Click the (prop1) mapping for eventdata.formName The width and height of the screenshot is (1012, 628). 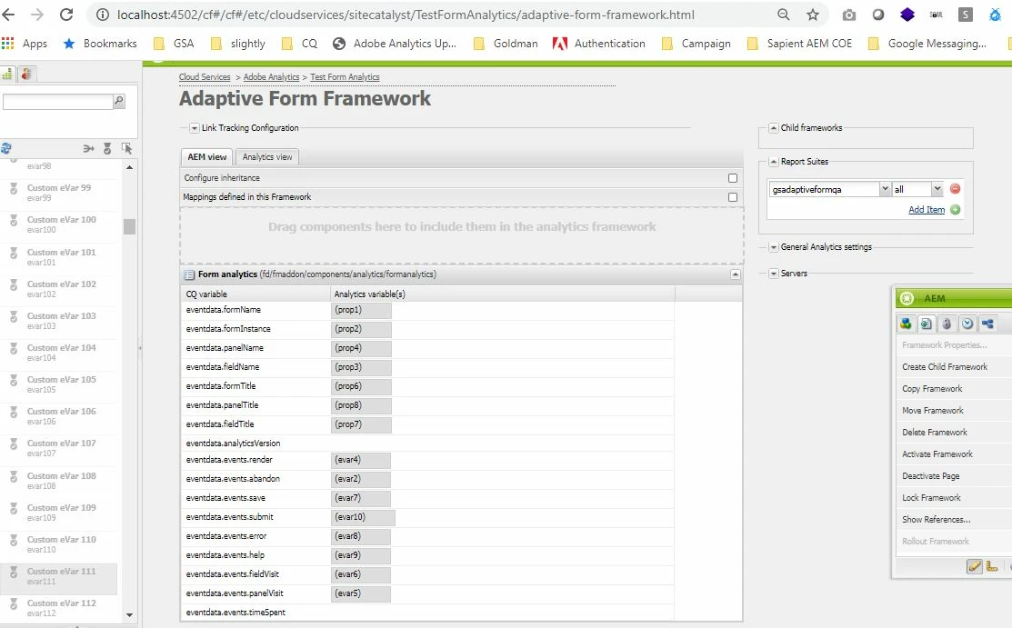point(361,311)
